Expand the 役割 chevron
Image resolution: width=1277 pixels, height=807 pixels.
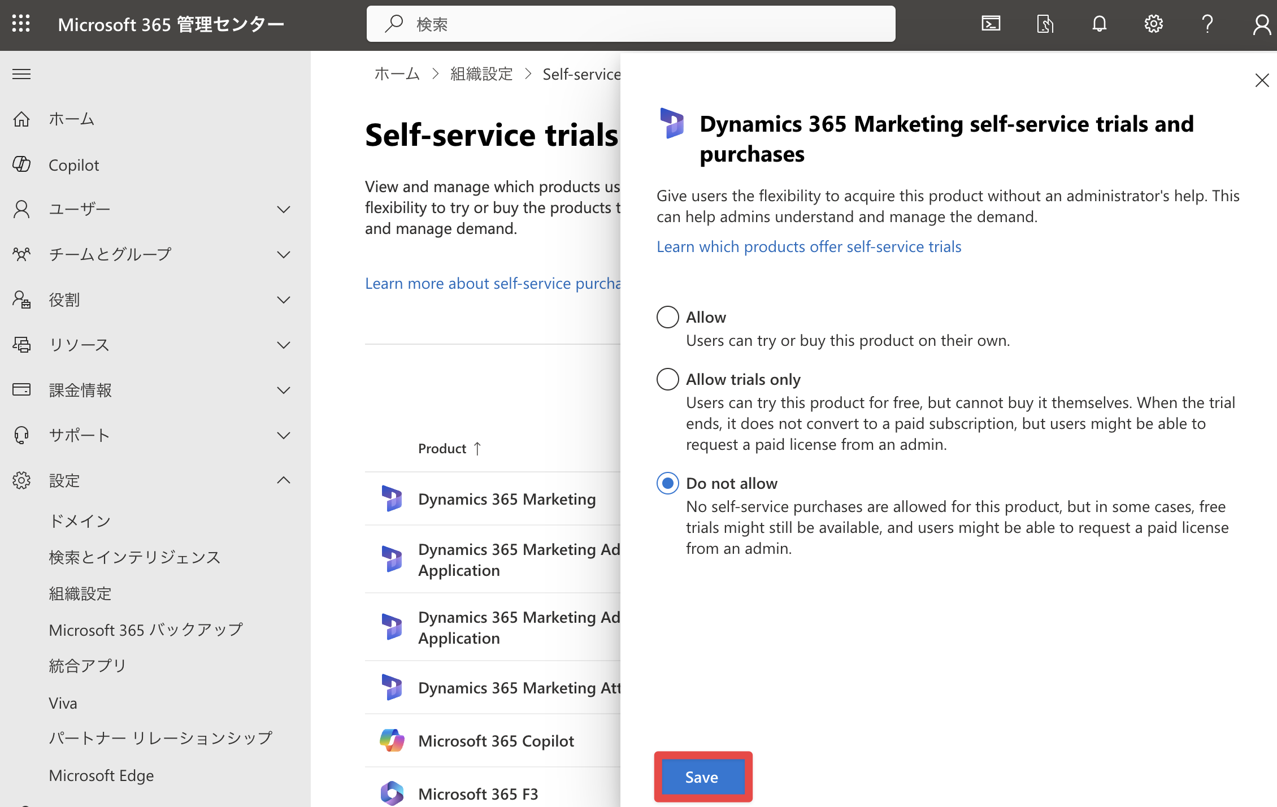[x=284, y=300]
